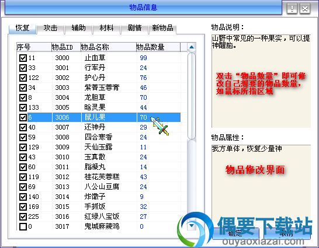The width and height of the screenshot is (319, 248).
Task: Select the item name 脂凝丸
Action: [x=95, y=167]
